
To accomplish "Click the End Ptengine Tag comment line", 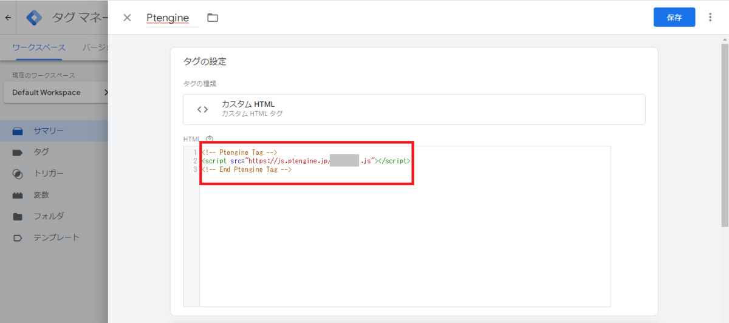I will (x=246, y=169).
